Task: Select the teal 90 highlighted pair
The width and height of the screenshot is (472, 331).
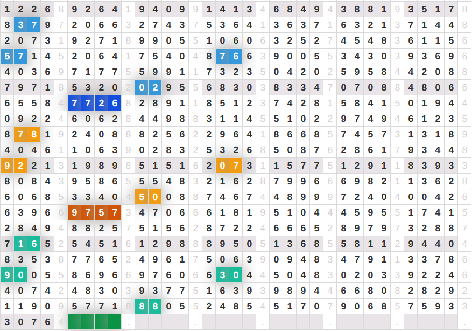Action: (x=13, y=275)
